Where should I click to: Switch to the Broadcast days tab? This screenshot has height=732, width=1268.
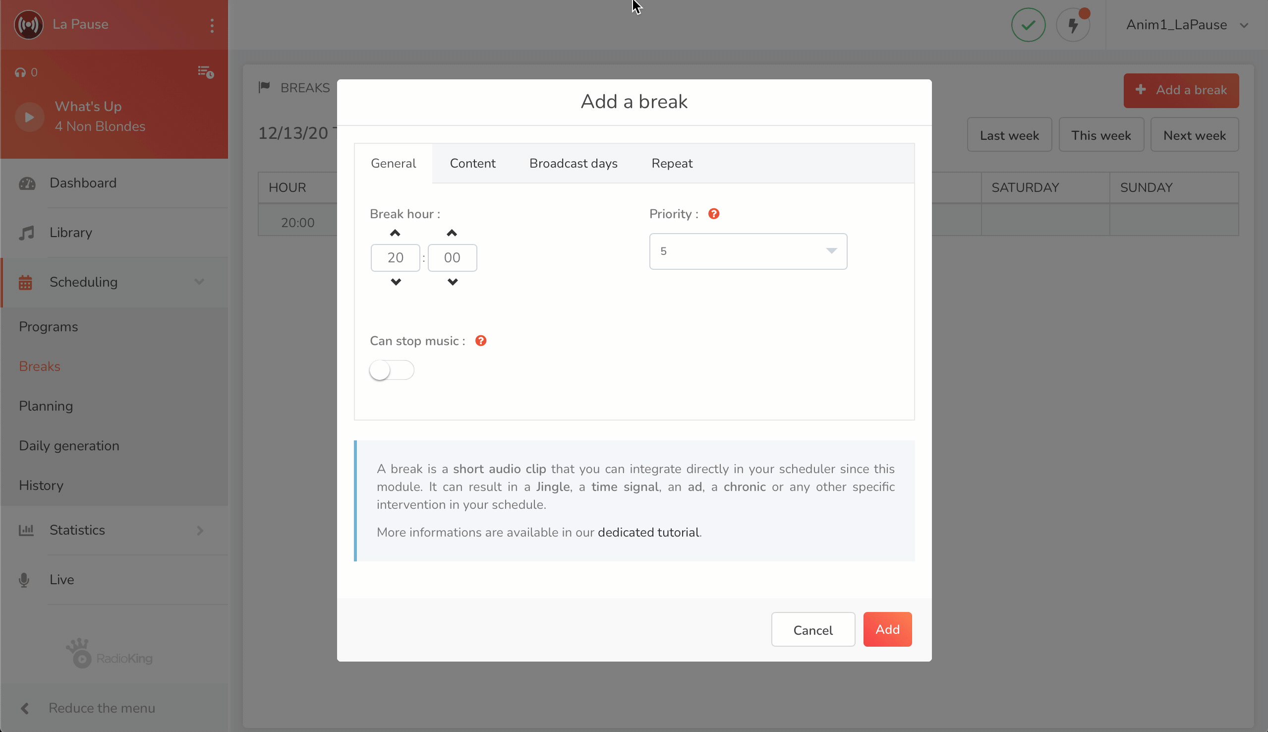pyautogui.click(x=573, y=163)
